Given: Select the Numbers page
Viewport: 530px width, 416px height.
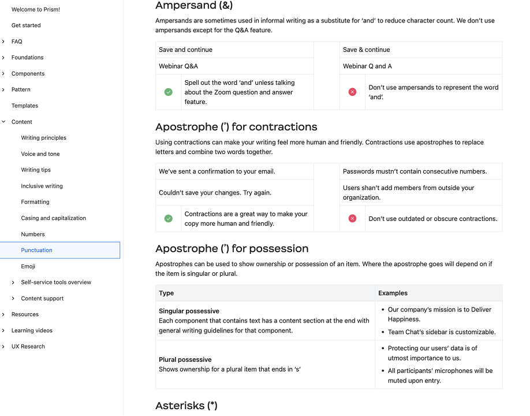Looking at the screenshot, I should click(32, 234).
